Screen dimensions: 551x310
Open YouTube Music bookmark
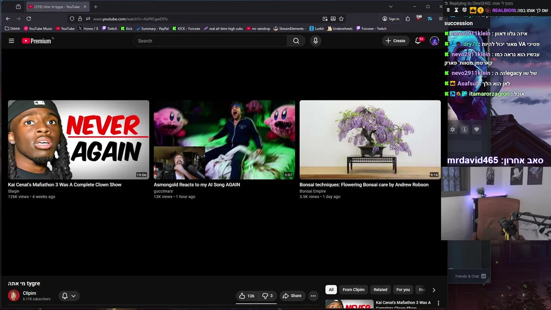click(x=38, y=29)
